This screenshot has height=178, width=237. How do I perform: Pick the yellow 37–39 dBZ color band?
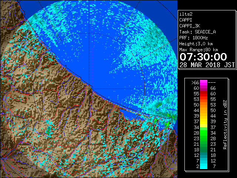(x=204, y=122)
